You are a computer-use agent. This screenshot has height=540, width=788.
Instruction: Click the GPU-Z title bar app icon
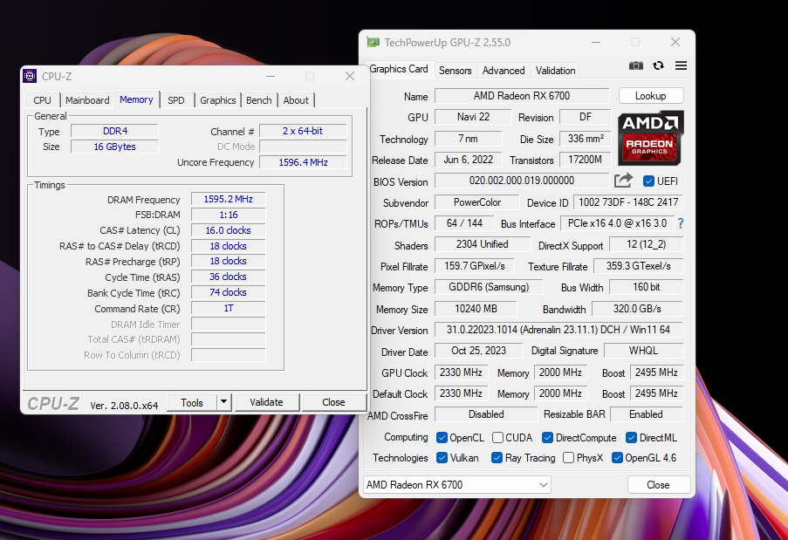point(373,42)
